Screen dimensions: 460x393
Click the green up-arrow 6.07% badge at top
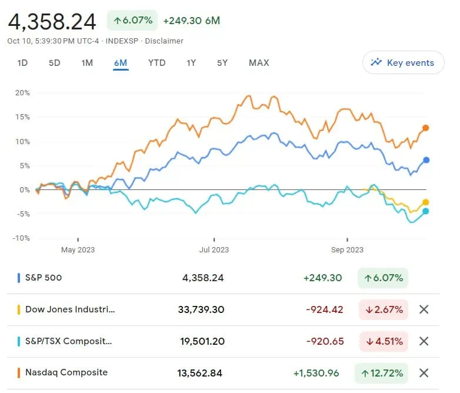point(132,21)
